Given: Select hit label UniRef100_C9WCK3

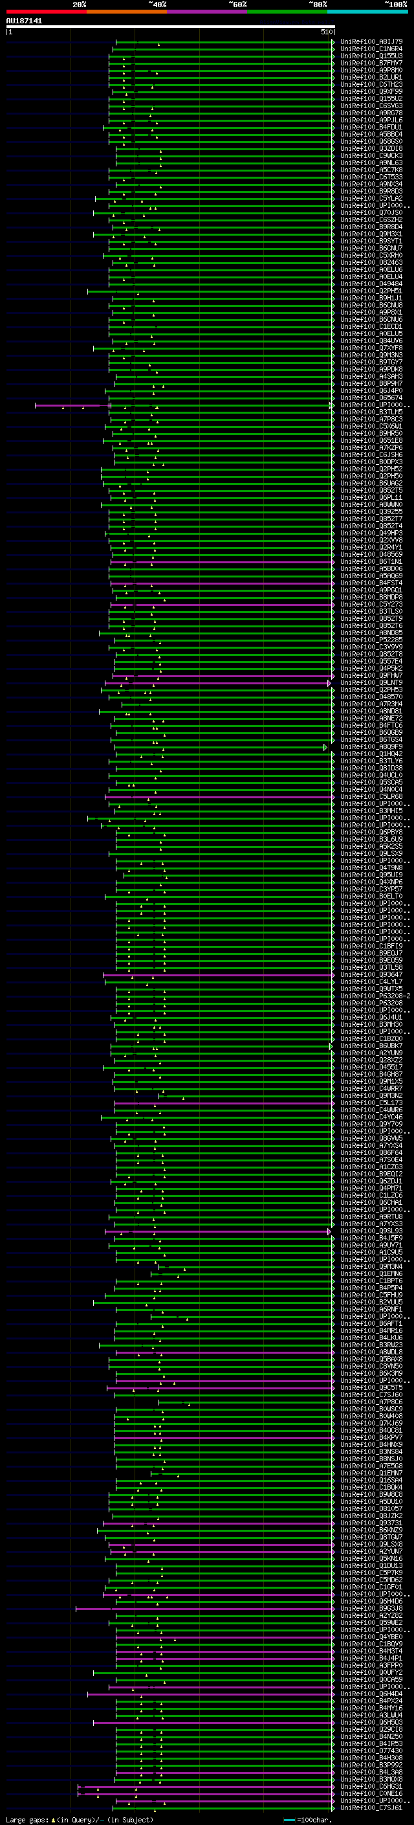Looking at the screenshot, I should point(371,156).
